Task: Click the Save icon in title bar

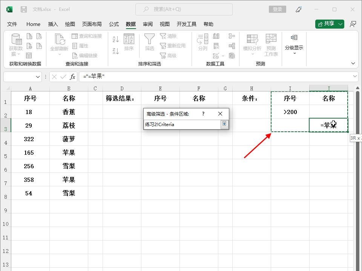Action: 23,9
